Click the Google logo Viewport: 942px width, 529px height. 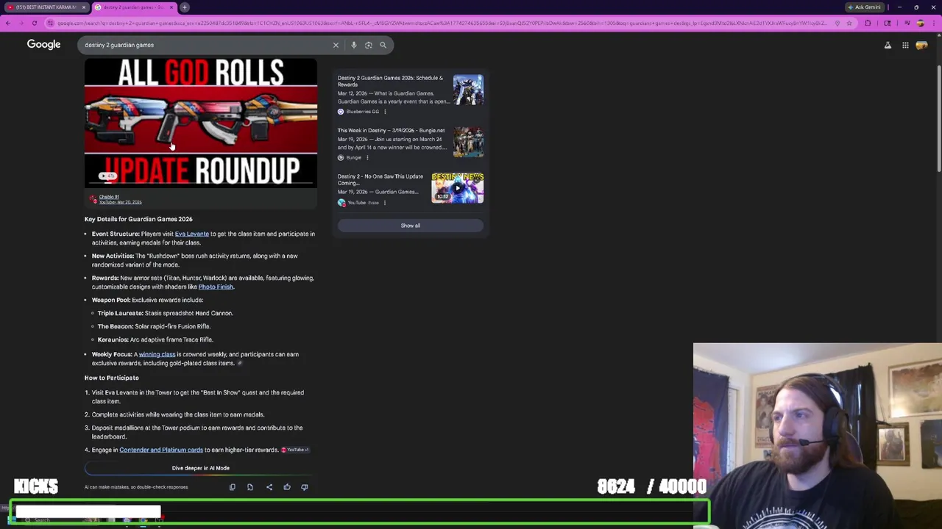tap(43, 45)
